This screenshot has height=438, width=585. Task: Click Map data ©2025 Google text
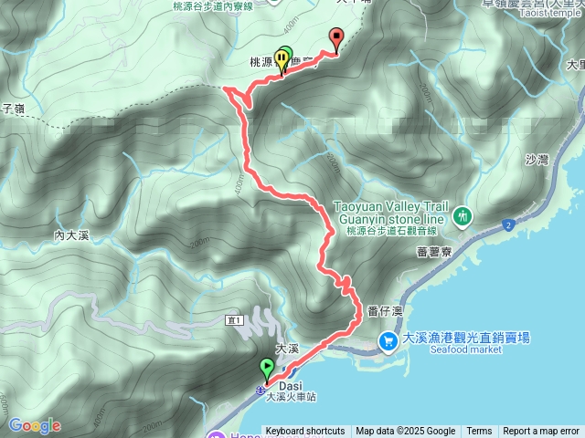[406, 432]
